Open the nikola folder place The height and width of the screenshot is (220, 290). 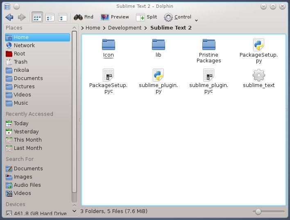[38, 70]
